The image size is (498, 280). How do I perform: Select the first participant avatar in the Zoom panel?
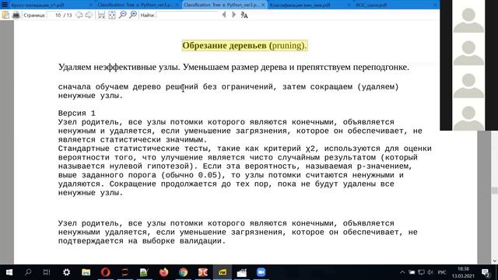click(468, 20)
